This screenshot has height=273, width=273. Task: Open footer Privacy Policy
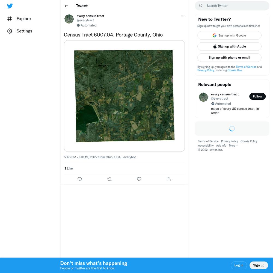(230, 141)
